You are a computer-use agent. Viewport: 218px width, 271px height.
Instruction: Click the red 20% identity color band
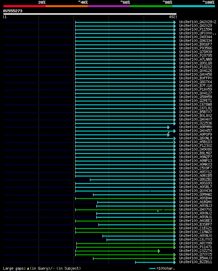25,6
